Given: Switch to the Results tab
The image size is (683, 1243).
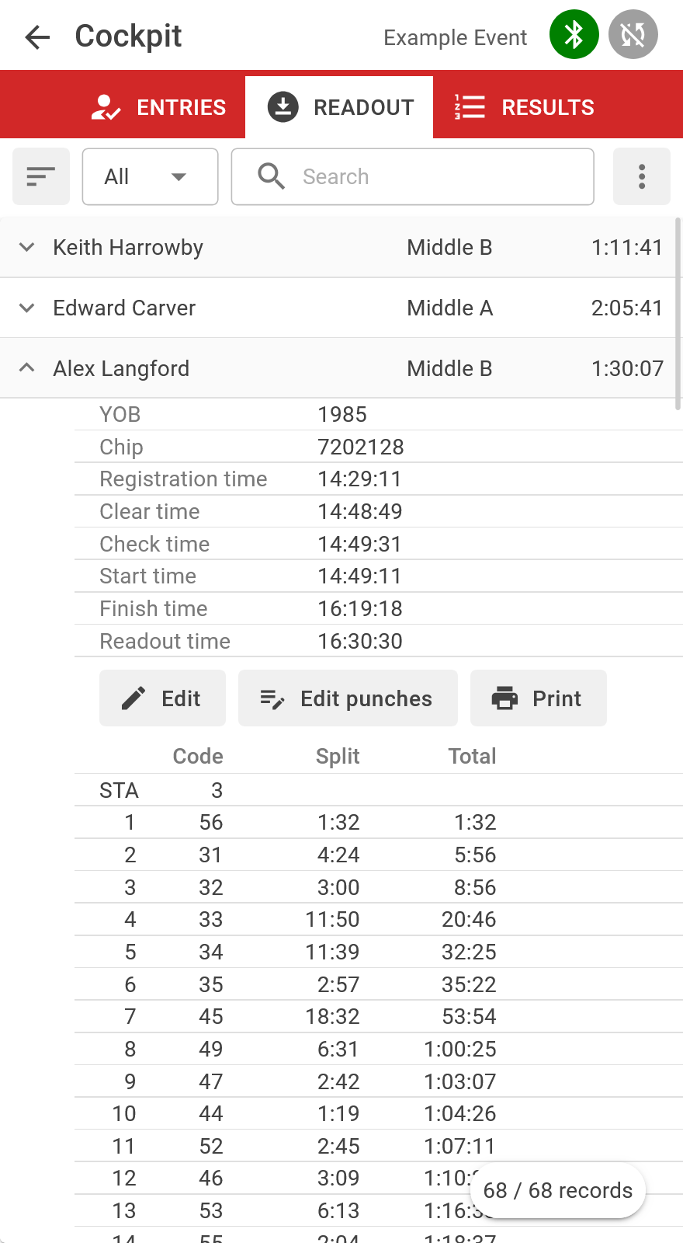Looking at the screenshot, I should (525, 107).
